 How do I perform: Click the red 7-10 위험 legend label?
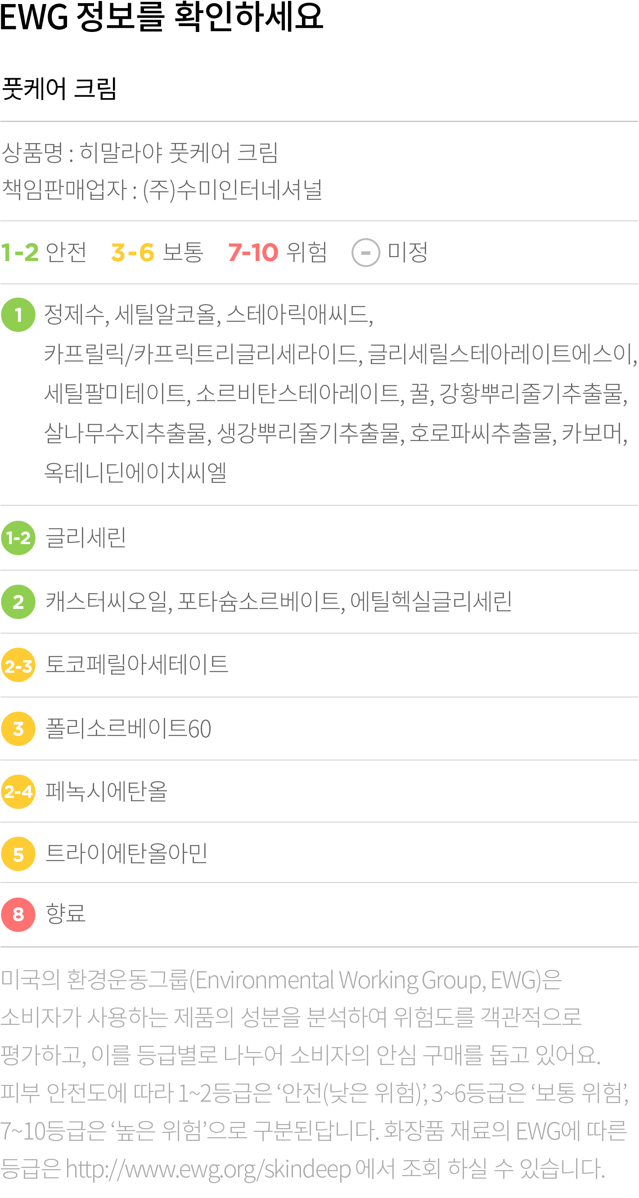point(277,252)
